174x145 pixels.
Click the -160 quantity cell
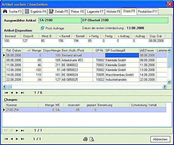(x=32, y=70)
